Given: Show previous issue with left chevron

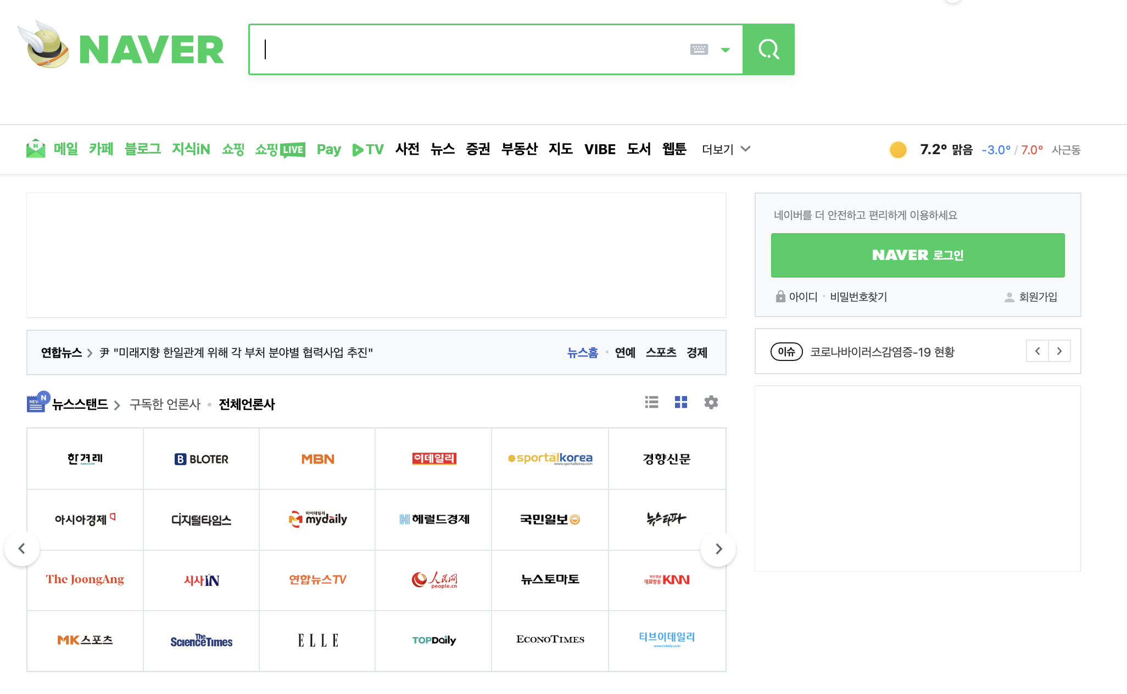Looking at the screenshot, I should point(1037,351).
